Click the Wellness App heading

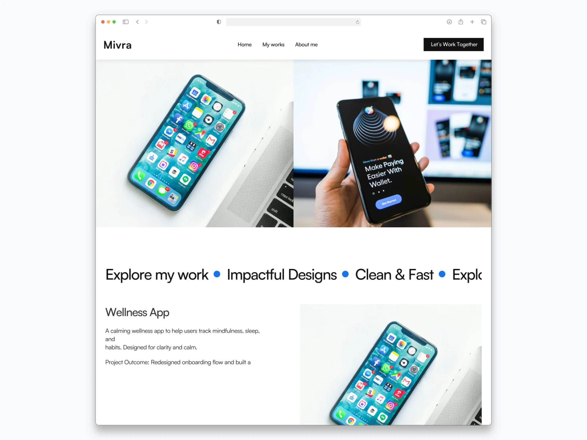pos(137,312)
